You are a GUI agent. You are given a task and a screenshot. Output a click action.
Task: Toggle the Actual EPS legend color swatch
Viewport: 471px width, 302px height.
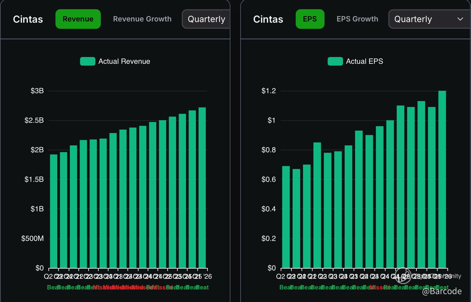pos(335,61)
